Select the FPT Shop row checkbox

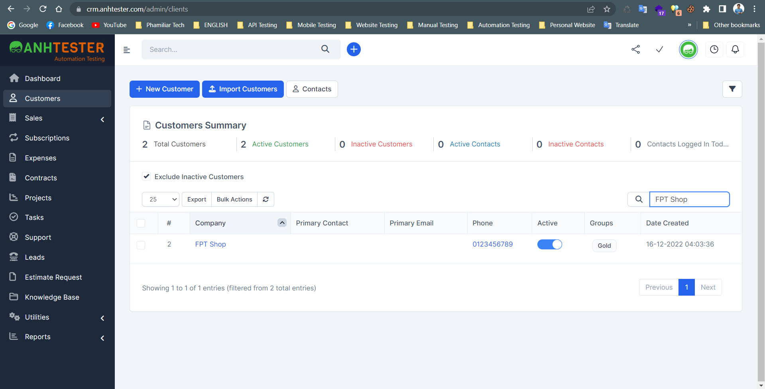point(141,245)
